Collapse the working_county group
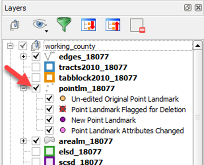Screen dimensions: 204x165 pyautogui.click(x=10, y=46)
